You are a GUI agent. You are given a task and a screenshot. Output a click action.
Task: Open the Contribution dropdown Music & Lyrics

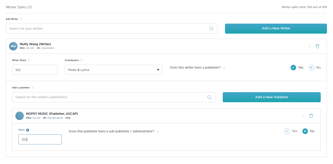(114, 70)
